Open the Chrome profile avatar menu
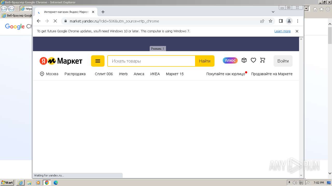The height and width of the screenshot is (186, 332). 289,21
